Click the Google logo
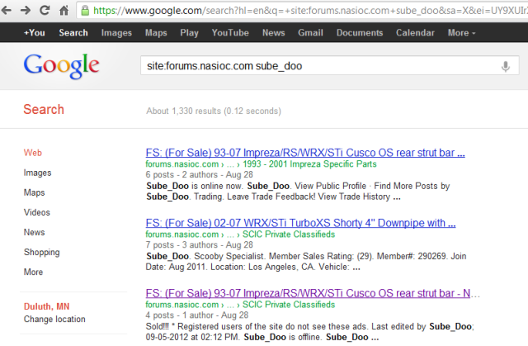 pyautogui.click(x=61, y=66)
